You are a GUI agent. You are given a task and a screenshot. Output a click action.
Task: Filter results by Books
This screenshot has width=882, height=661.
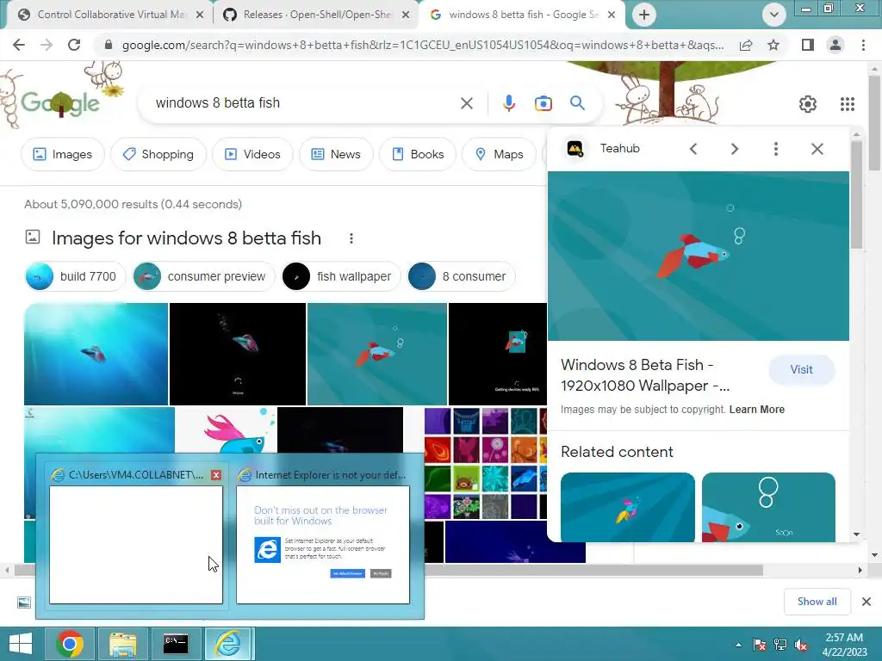pos(418,154)
